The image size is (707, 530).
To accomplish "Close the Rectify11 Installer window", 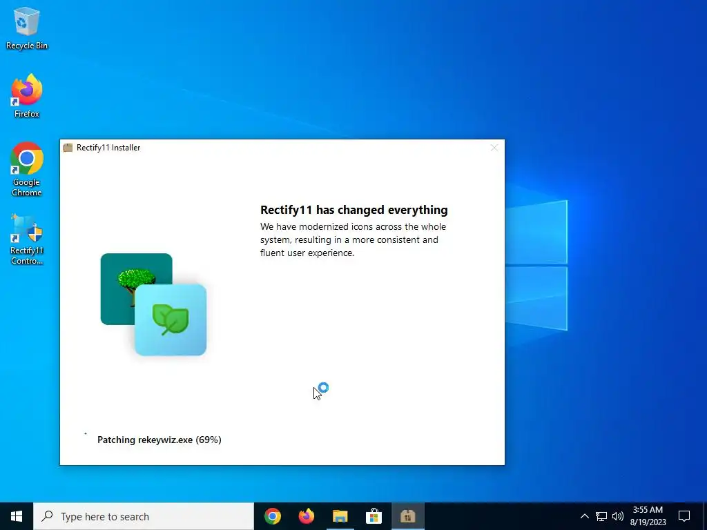I will 494,148.
